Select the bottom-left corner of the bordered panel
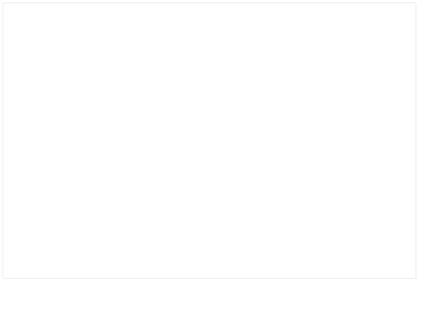This screenshot has height=330, width=440. point(3,278)
